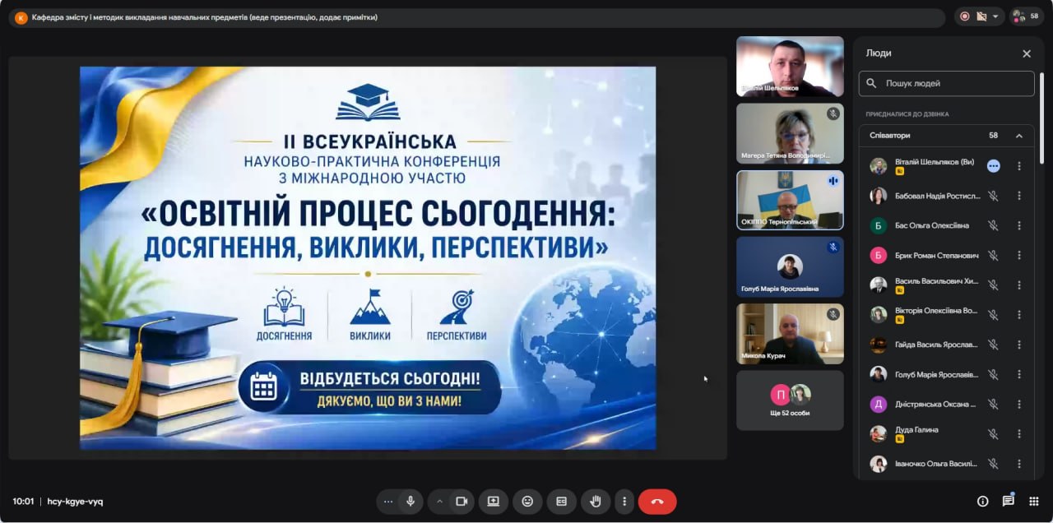
Task: Click the share screen present button
Action: tap(493, 501)
